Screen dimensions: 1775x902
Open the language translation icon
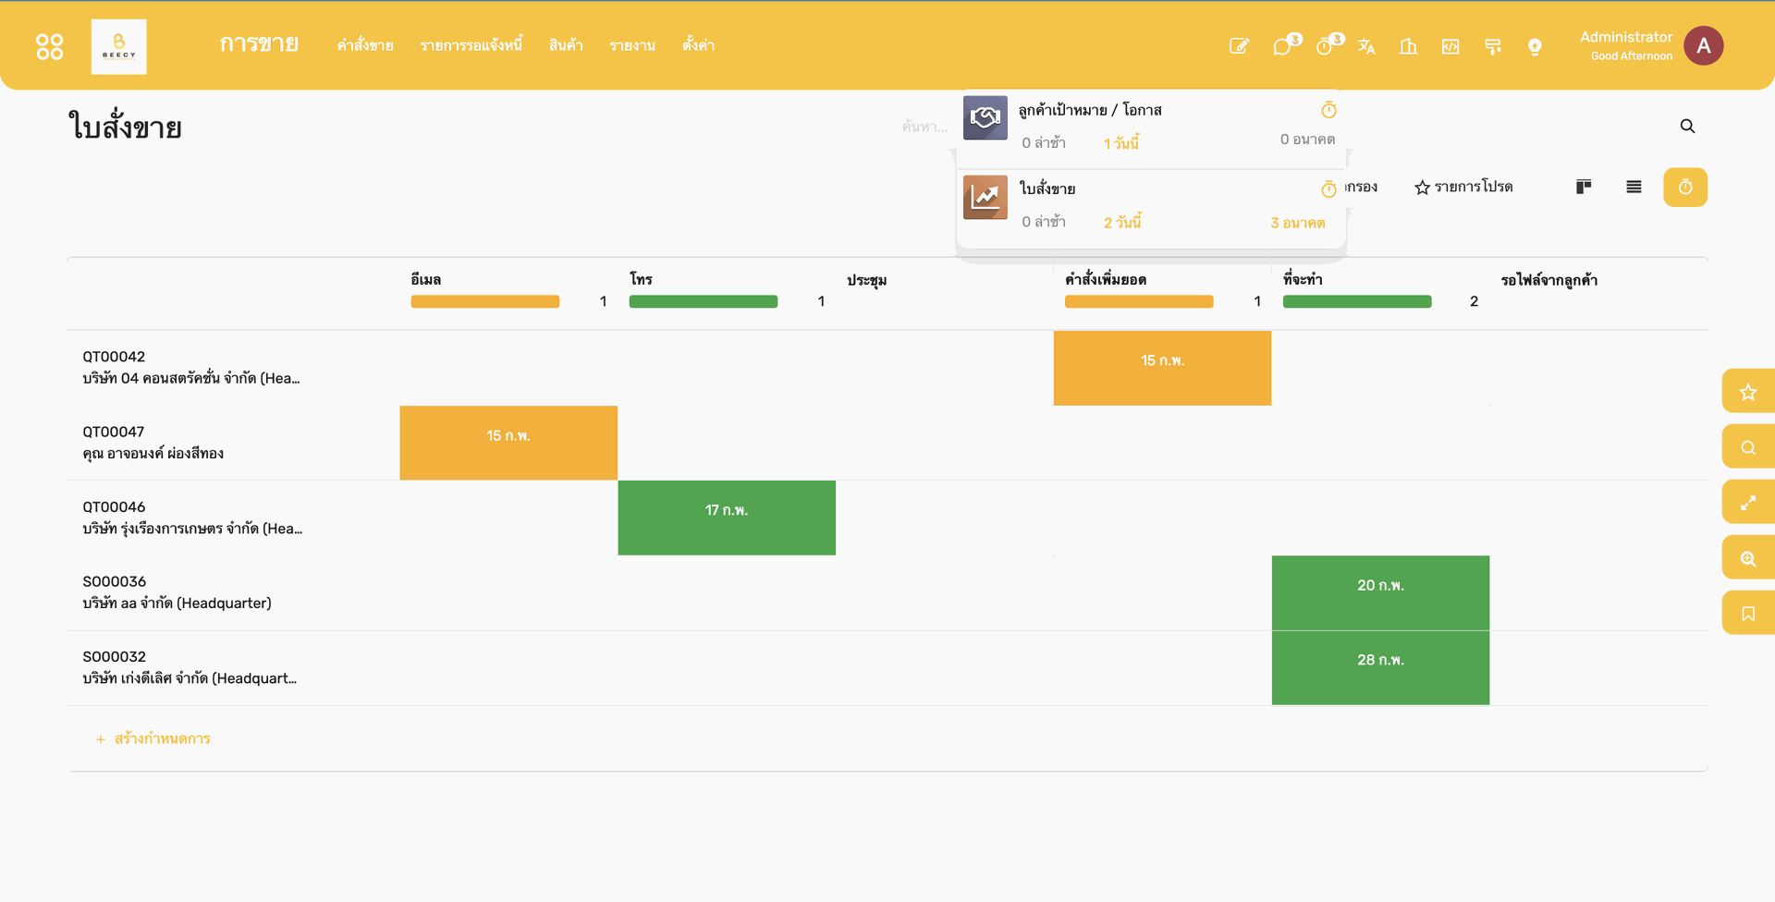[x=1367, y=45]
